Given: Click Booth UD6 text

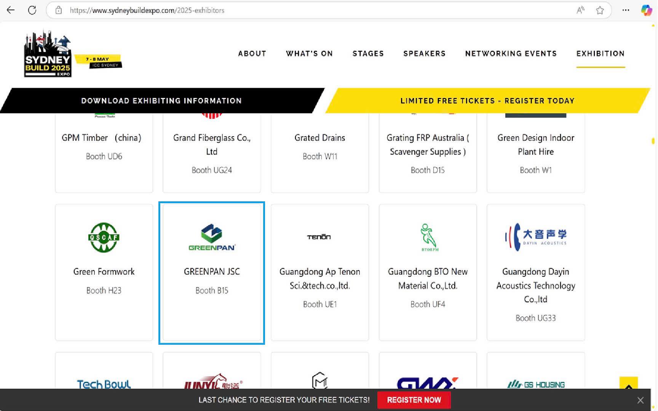Looking at the screenshot, I should click(x=104, y=156).
